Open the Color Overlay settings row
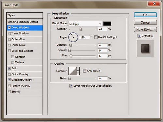This screenshot has width=163, height=122. pyautogui.click(x=24, y=74)
